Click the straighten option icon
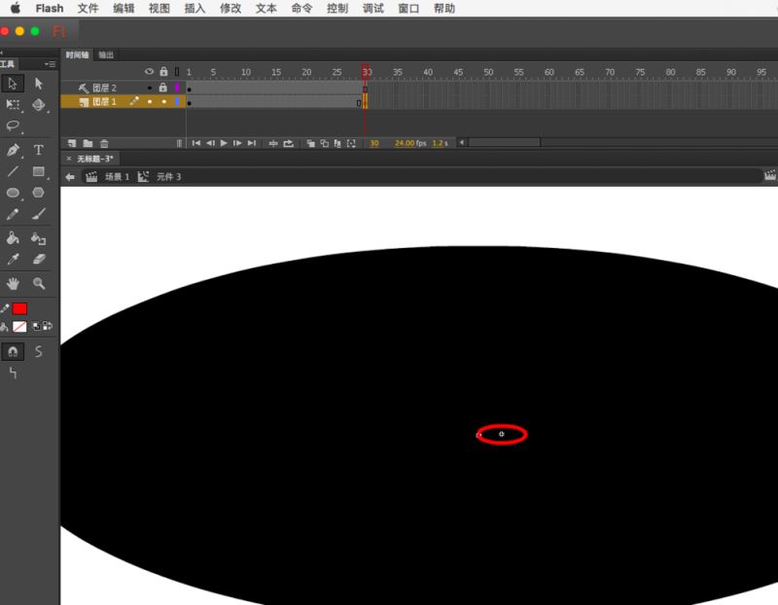This screenshot has height=605, width=778. 13,373
